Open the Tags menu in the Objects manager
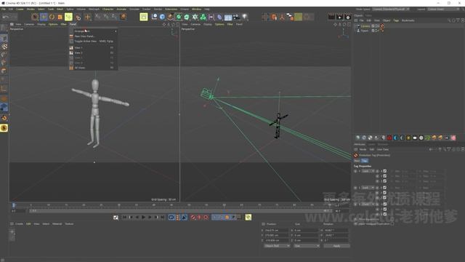 click(396, 20)
